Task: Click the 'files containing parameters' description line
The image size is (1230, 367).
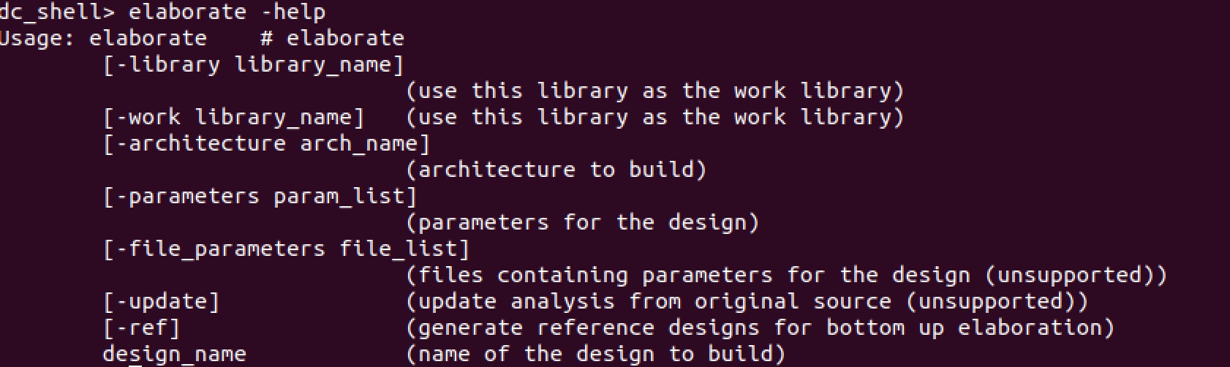Action: tap(786, 276)
